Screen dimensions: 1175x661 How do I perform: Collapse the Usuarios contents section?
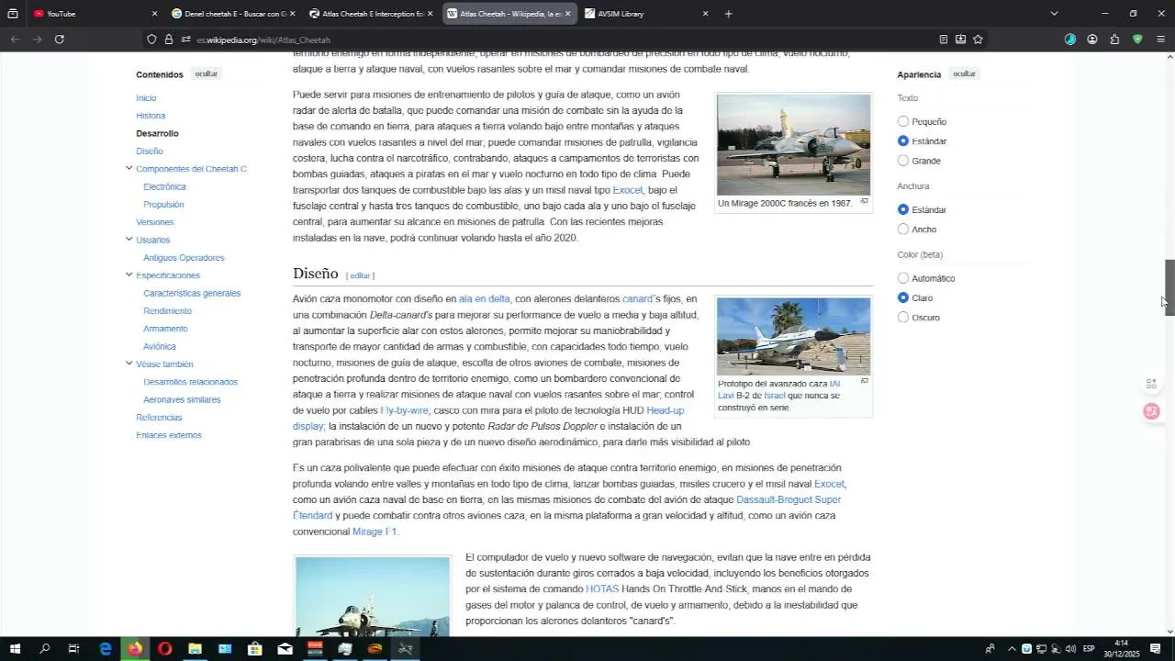click(129, 240)
